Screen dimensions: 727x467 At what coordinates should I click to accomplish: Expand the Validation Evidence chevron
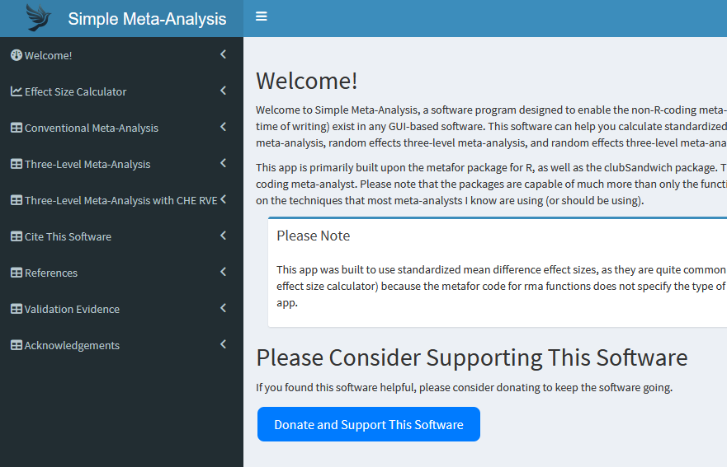pyautogui.click(x=223, y=308)
